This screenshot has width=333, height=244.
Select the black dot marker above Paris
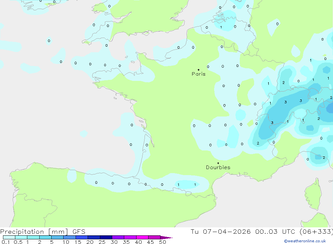[x=198, y=70]
